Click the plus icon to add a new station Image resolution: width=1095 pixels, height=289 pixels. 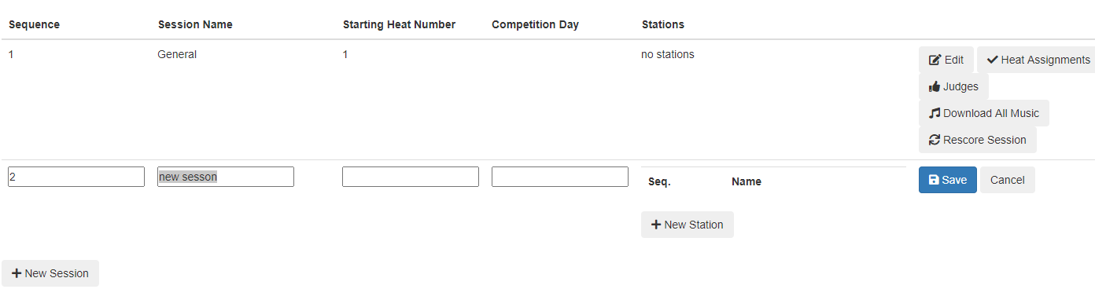[x=656, y=225]
